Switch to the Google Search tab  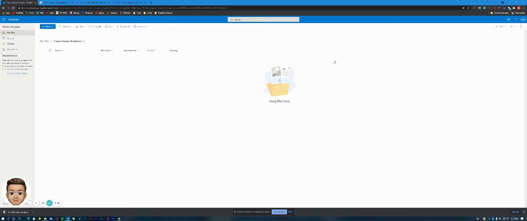[56, 2]
